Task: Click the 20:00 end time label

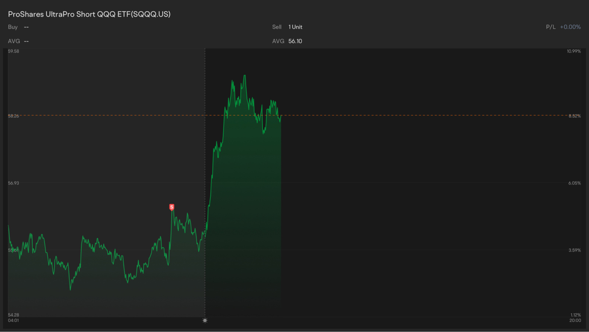Action: (575, 320)
